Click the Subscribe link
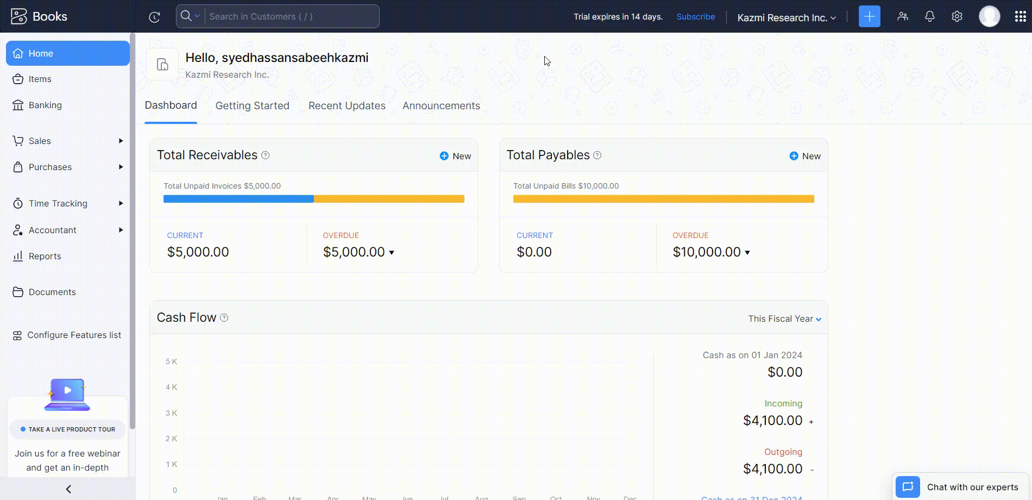Screen dimensions: 1032x500 coord(695,17)
